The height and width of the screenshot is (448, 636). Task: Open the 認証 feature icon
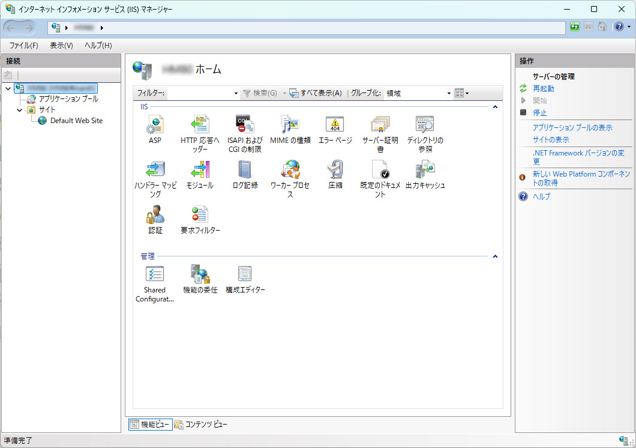[155, 215]
